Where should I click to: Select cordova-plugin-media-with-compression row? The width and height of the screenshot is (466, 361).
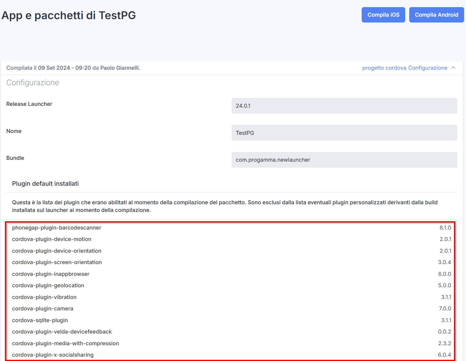tap(65, 343)
